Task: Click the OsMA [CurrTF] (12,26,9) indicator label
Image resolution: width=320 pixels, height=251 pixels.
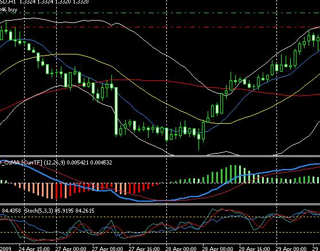Action: 33,163
